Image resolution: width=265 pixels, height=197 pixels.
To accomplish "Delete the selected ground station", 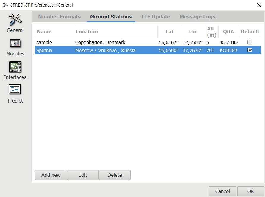I will 115,175.
